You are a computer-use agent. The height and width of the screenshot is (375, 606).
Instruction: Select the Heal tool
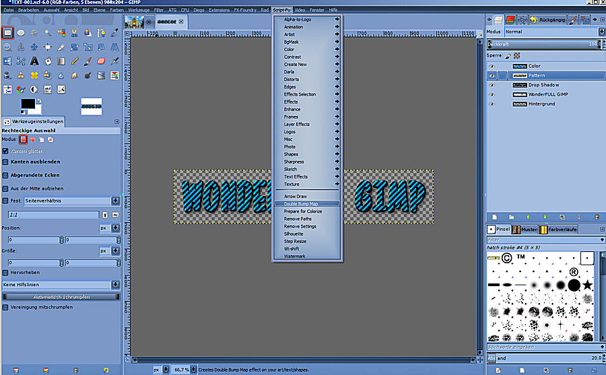pos(34,75)
